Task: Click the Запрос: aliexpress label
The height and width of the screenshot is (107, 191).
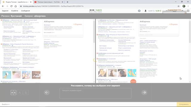Action: (x=35, y=16)
